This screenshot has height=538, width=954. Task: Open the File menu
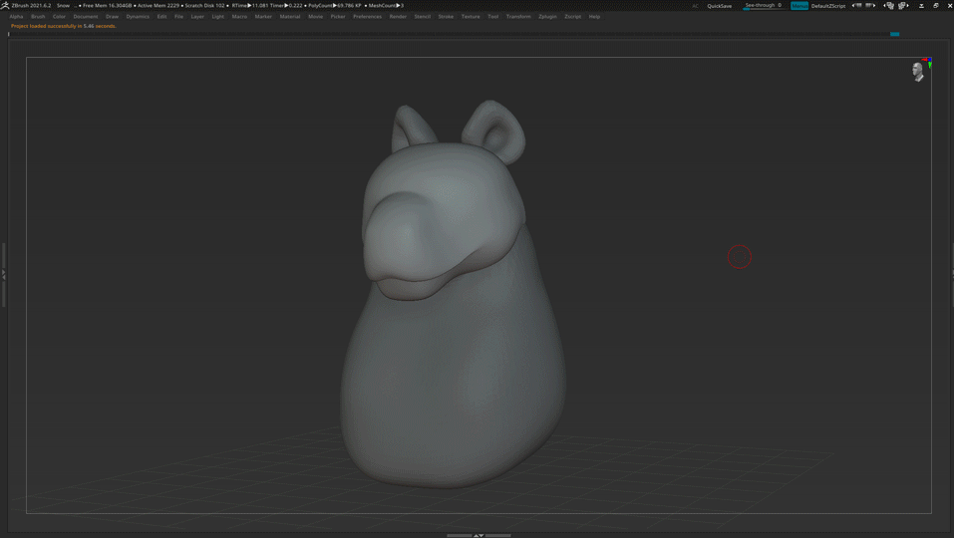click(178, 16)
